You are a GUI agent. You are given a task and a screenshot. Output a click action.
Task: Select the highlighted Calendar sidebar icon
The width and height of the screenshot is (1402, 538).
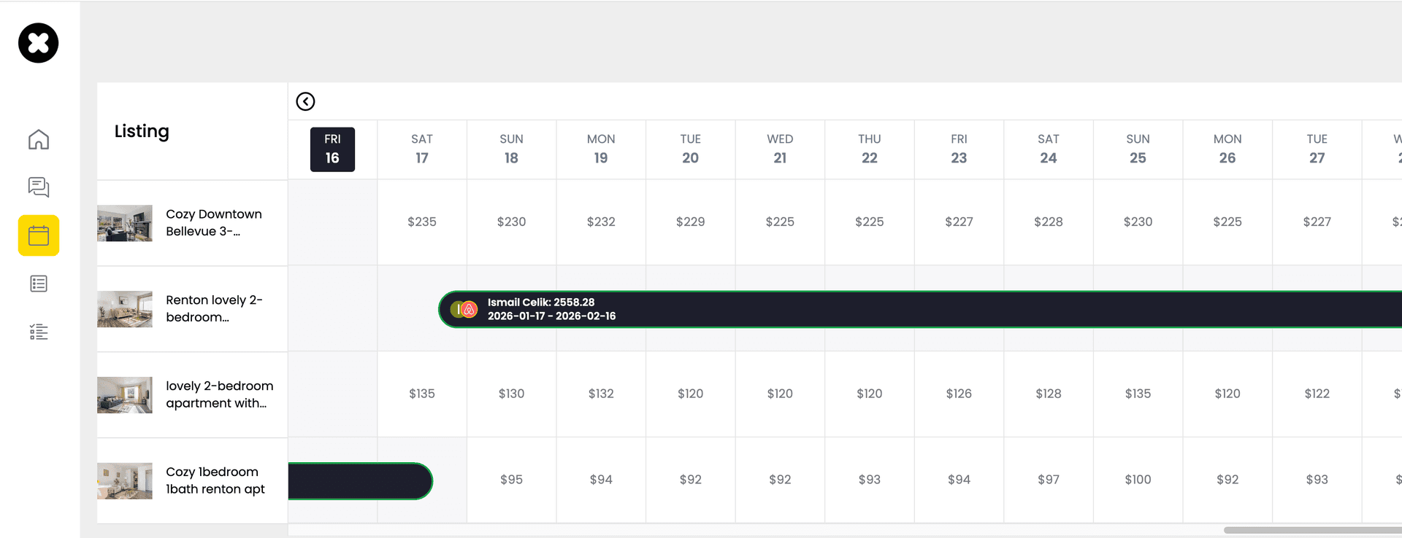[39, 235]
